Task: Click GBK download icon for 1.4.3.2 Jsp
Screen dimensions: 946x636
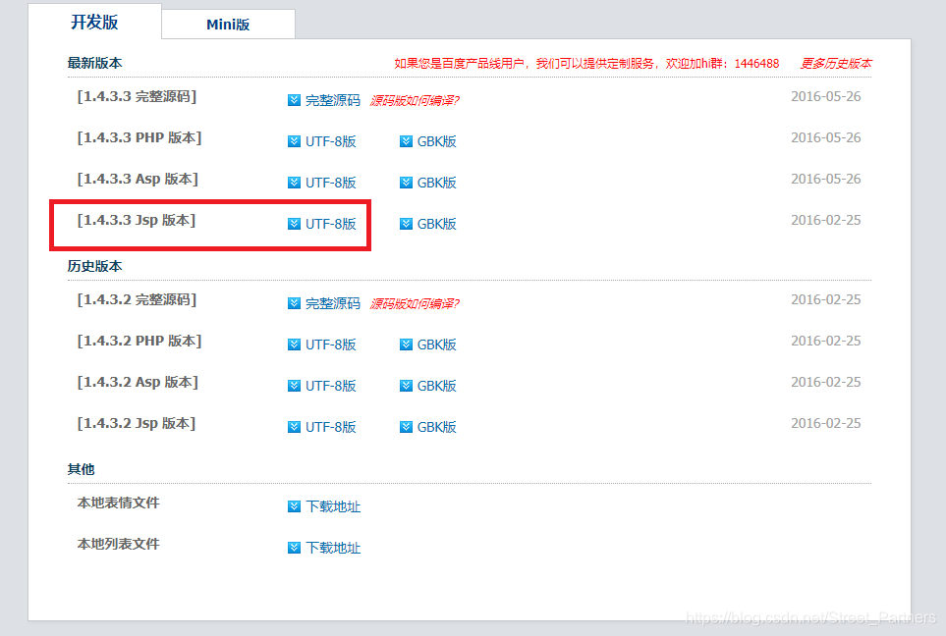Action: [406, 427]
